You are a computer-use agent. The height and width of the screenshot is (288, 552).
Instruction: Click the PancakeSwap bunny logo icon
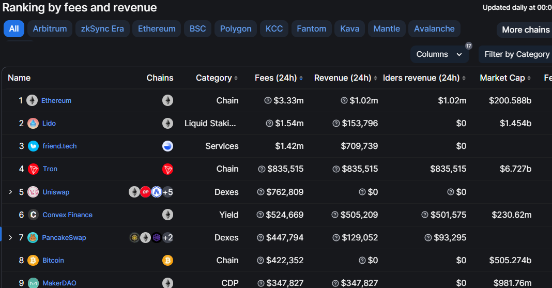coord(33,238)
